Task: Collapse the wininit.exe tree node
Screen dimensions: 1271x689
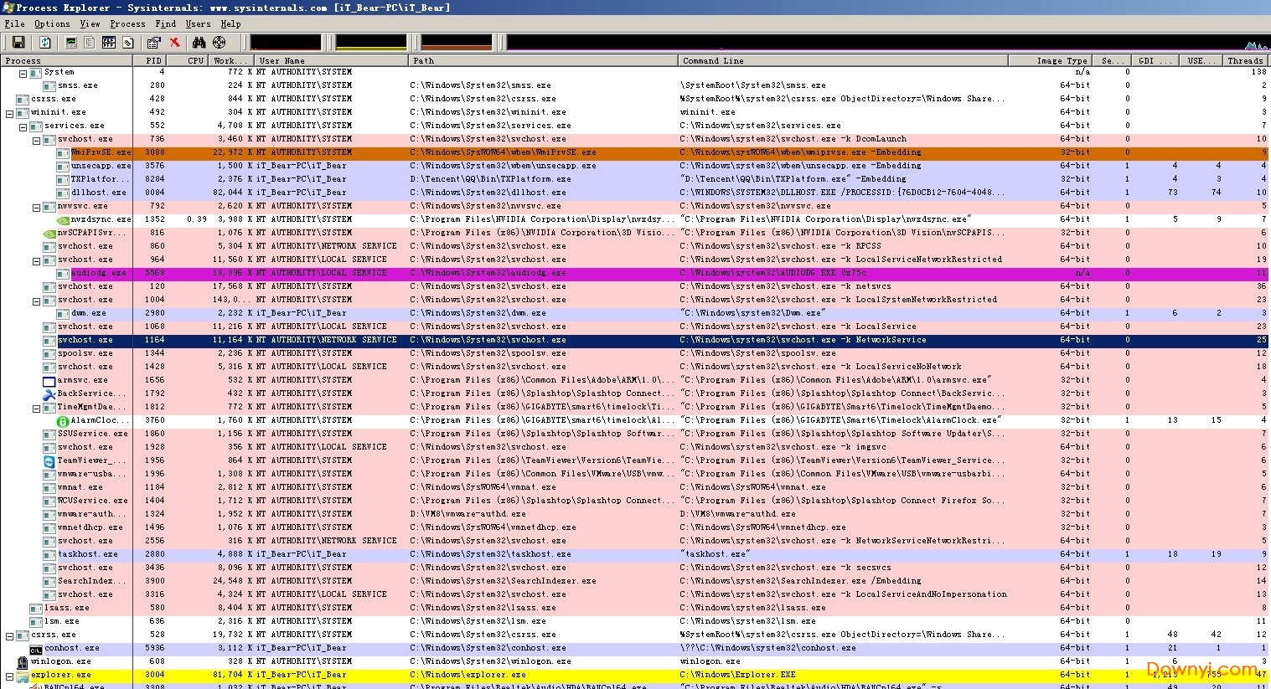Action: pos(10,113)
